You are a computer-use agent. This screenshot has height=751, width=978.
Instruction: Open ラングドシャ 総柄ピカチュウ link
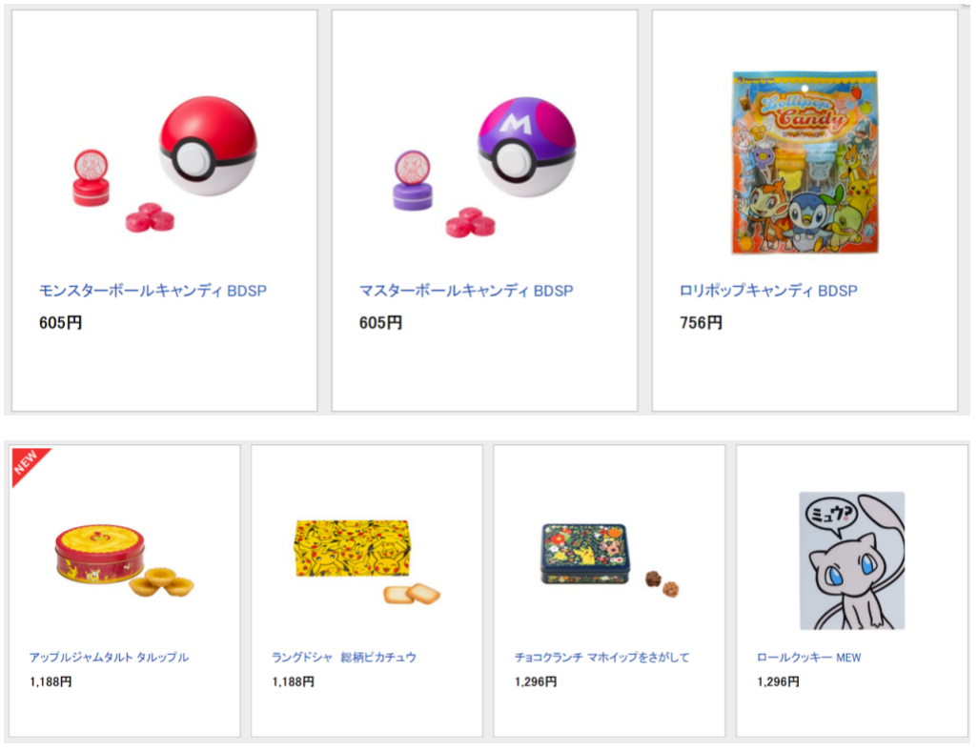point(344,658)
